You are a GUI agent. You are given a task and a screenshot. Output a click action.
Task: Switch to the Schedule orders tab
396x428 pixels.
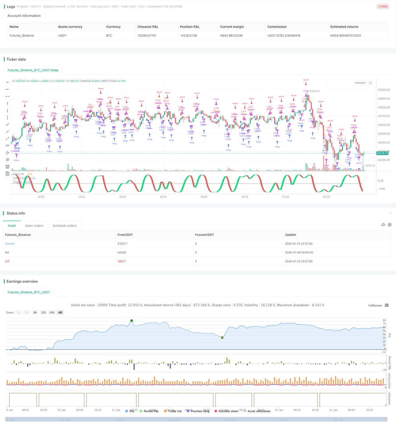(65, 226)
